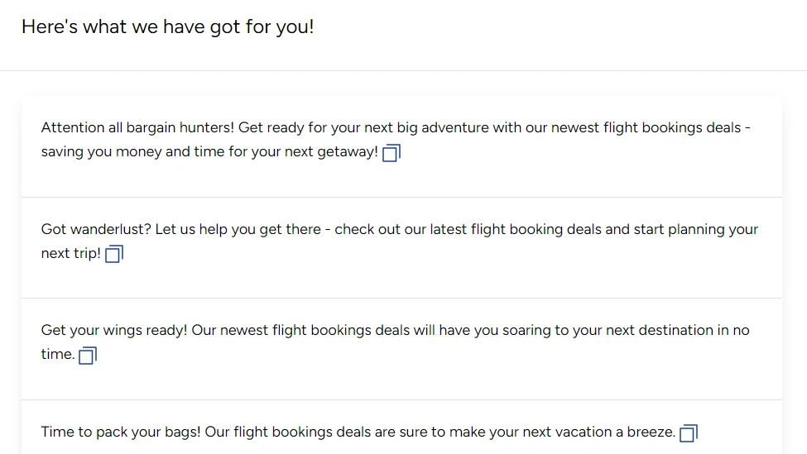This screenshot has width=807, height=454.
Task: Click the phrase 'Time to pack your bags!'
Action: pyautogui.click(x=121, y=432)
